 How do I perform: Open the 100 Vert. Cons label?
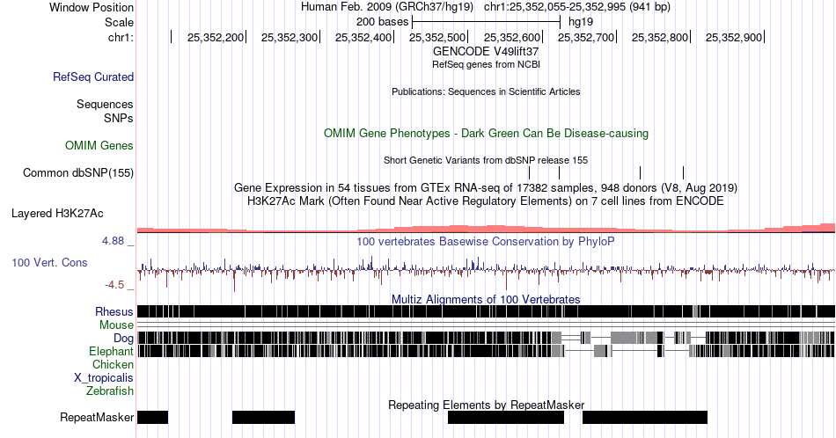point(49,262)
